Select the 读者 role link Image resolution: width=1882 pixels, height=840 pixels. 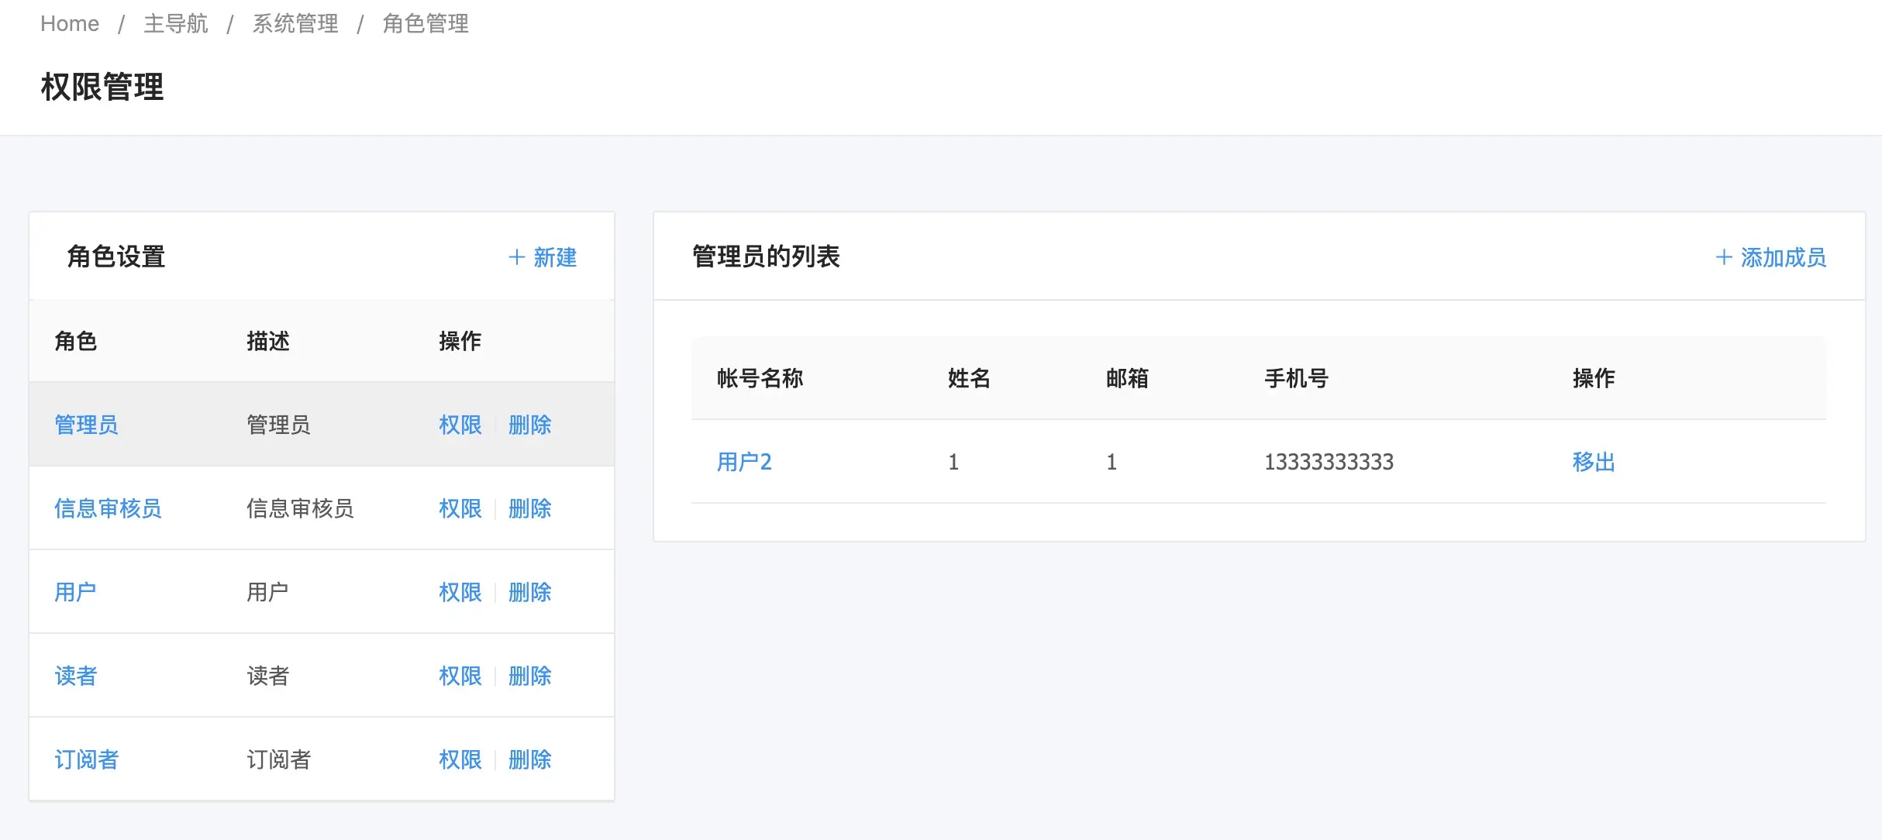75,676
